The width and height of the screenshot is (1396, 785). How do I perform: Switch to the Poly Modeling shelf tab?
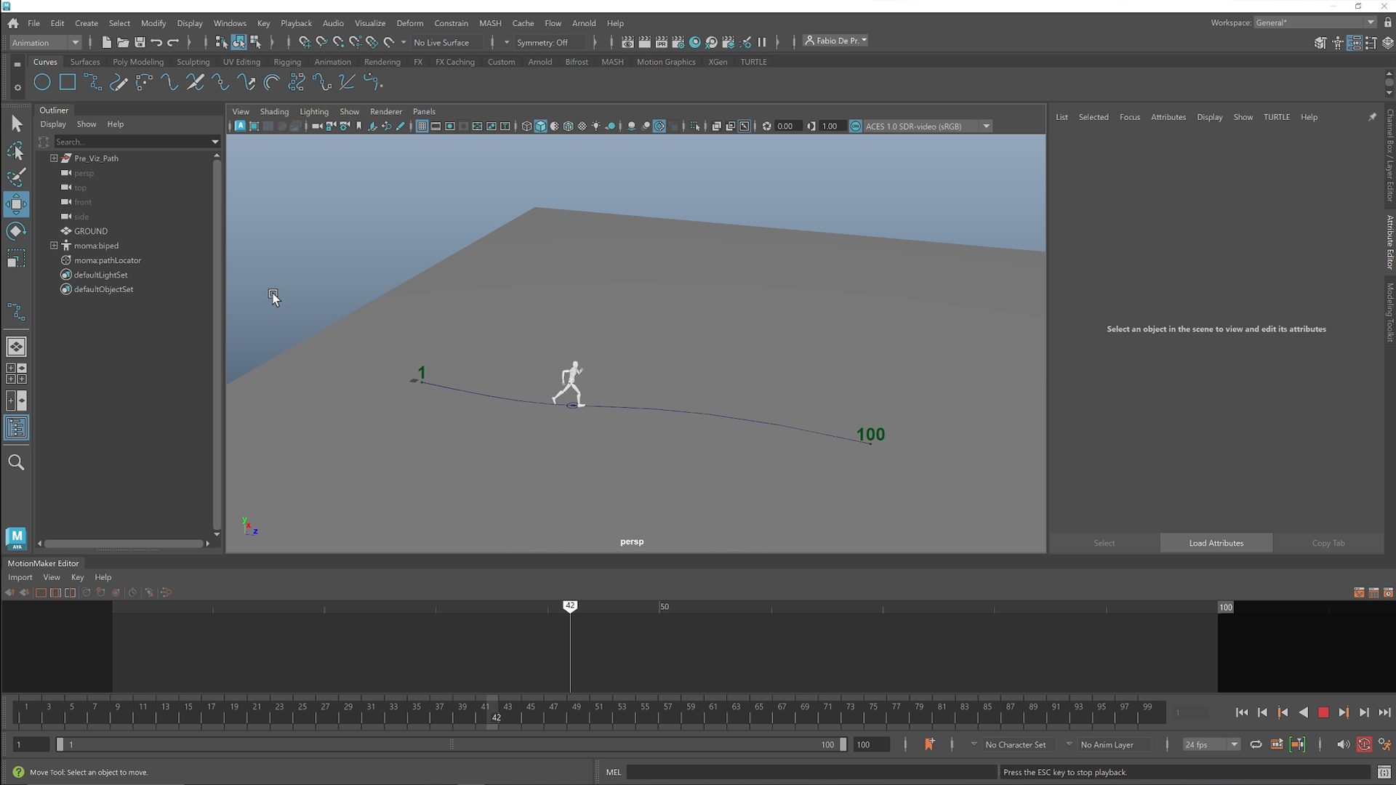coord(137,62)
